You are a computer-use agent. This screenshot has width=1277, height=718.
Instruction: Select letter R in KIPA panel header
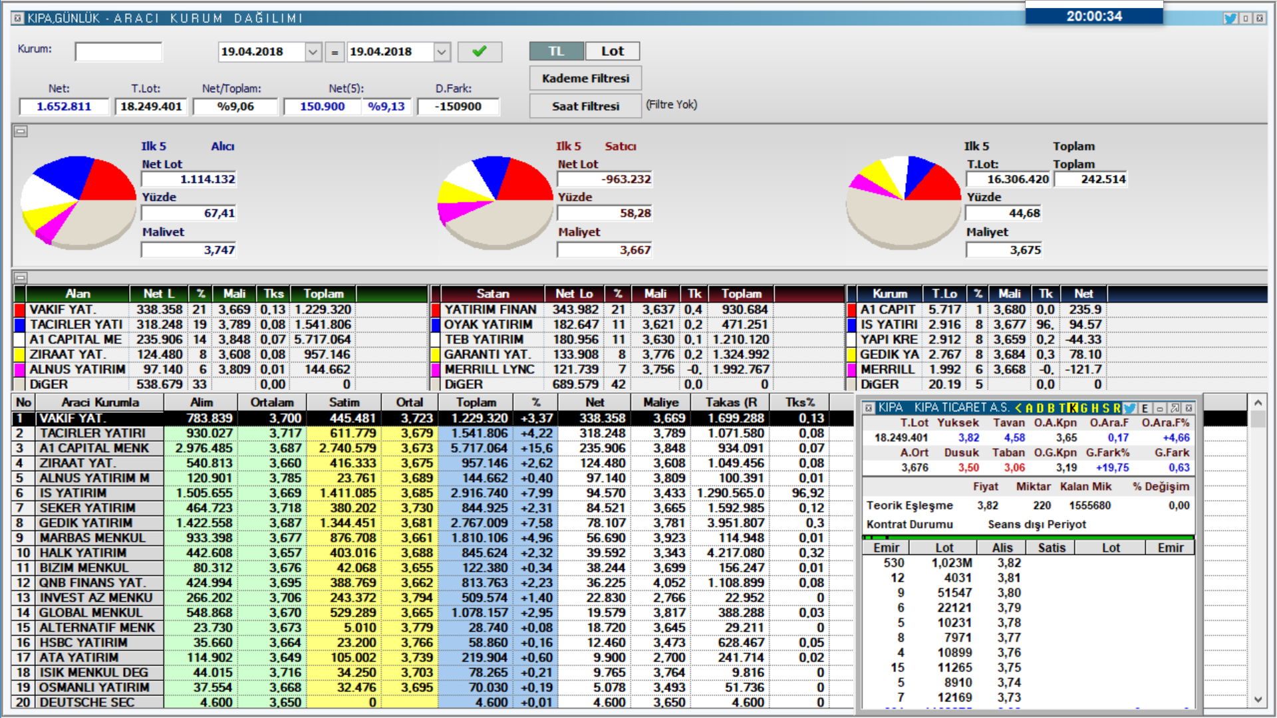(1117, 408)
